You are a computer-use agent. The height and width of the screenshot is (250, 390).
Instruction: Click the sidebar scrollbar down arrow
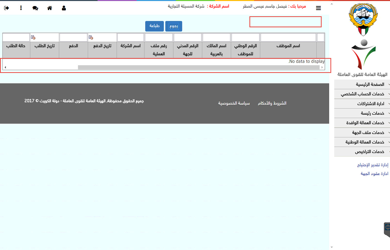click(x=332, y=247)
